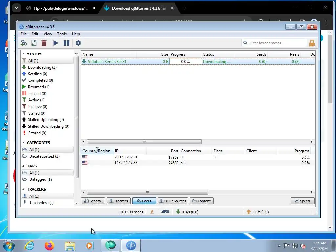Viewport: 336px width, 252px height.
Task: Close the Ftp /pub/deluge/windows browser tab
Action: coord(94,8)
